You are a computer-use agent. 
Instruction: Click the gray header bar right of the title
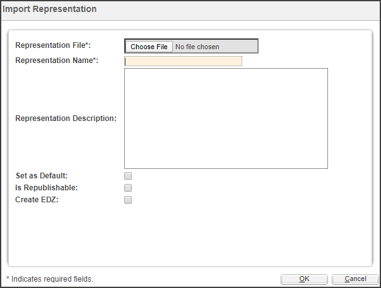pos(238,9)
